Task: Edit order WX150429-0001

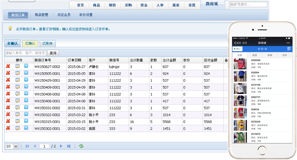Action: click(x=18, y=80)
